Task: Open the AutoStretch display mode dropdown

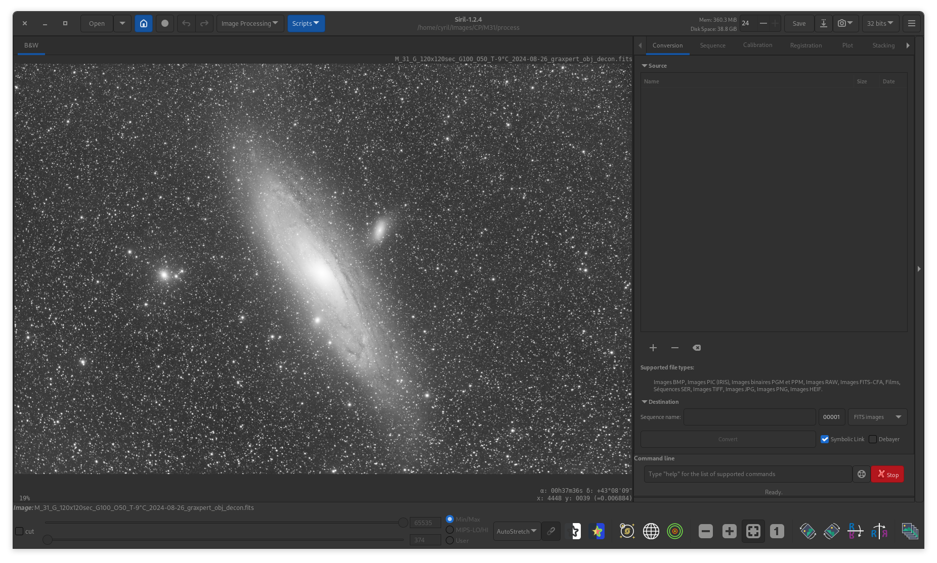Action: pyautogui.click(x=517, y=531)
